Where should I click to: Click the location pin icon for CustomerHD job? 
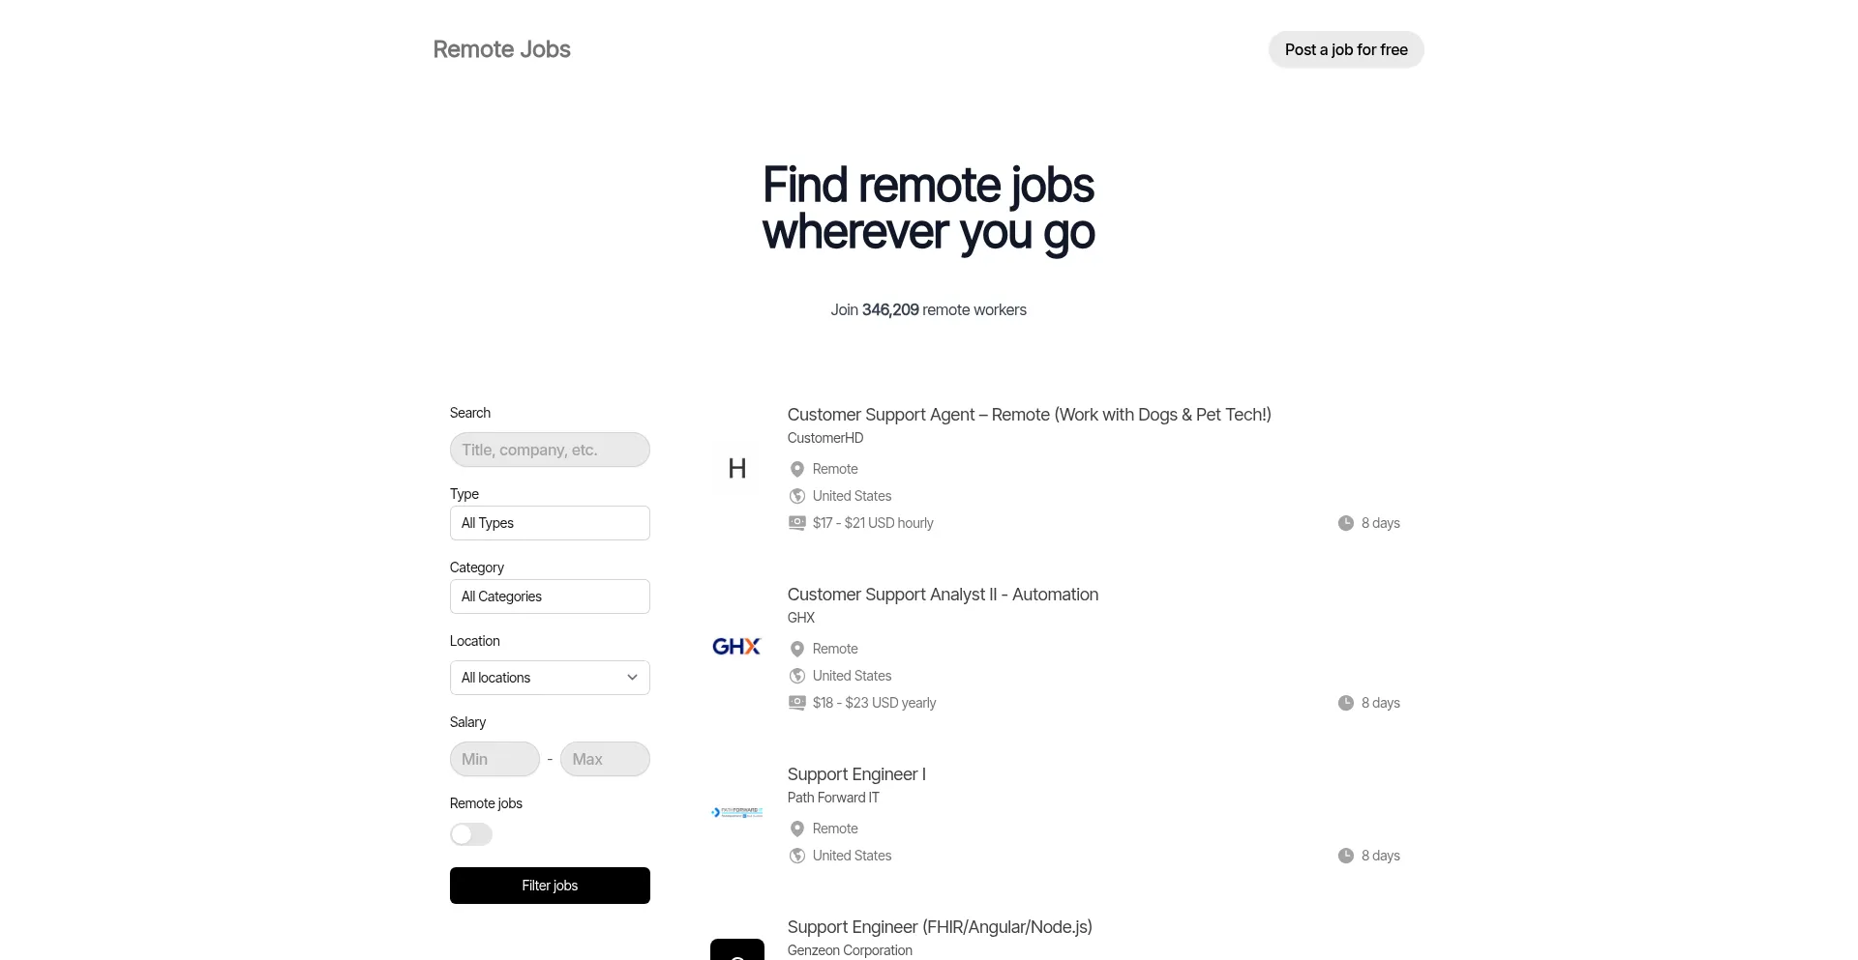tap(797, 469)
